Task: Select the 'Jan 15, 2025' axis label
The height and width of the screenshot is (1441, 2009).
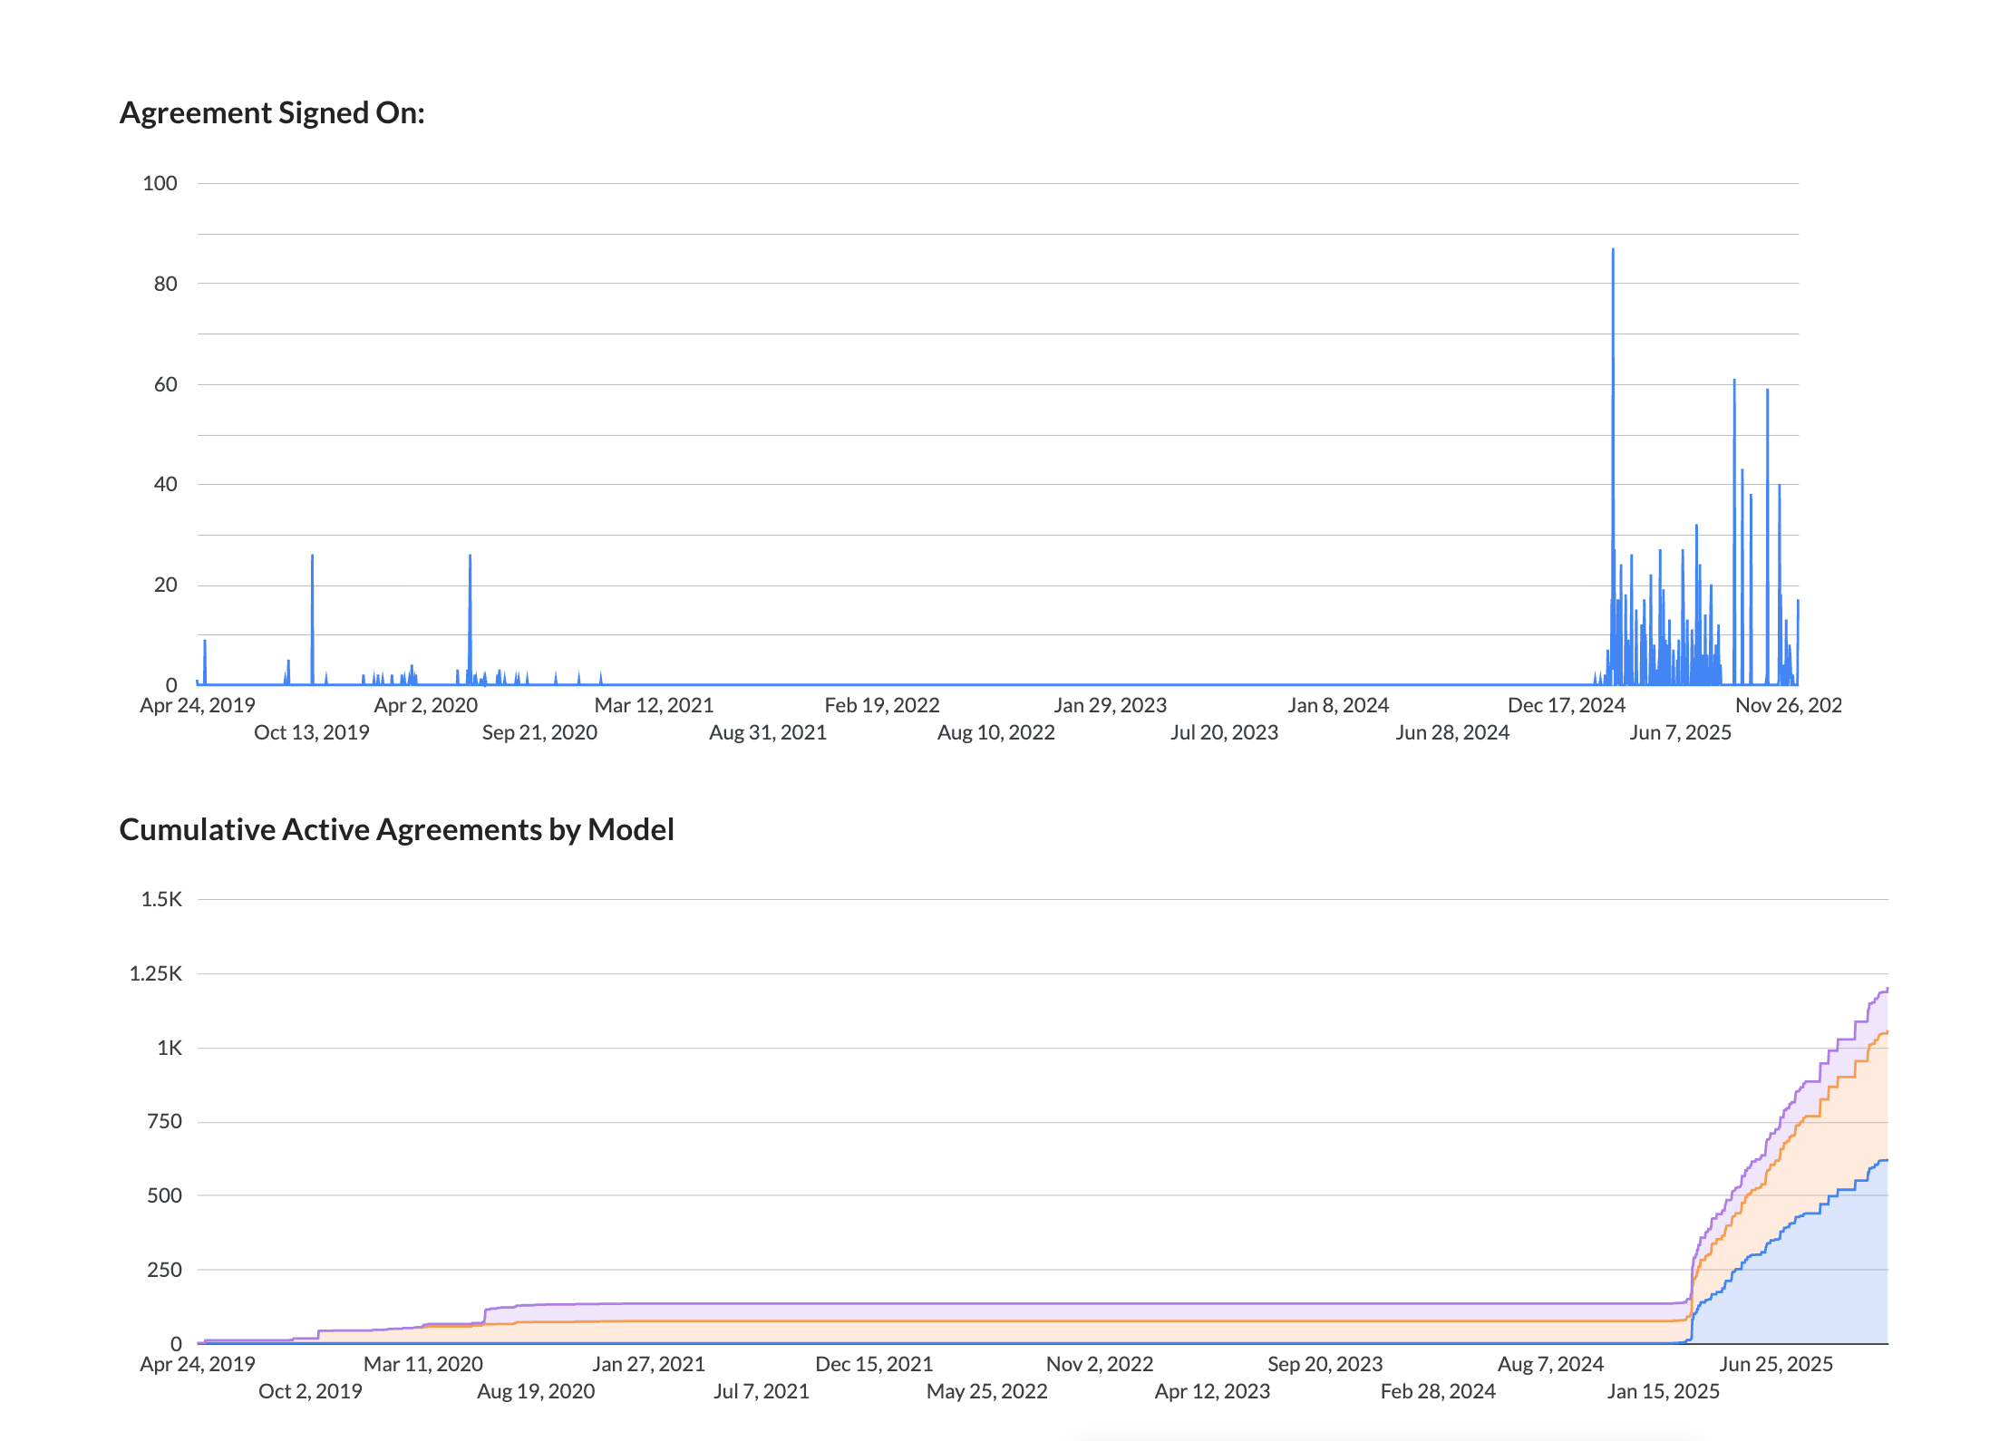Action: click(x=1663, y=1391)
